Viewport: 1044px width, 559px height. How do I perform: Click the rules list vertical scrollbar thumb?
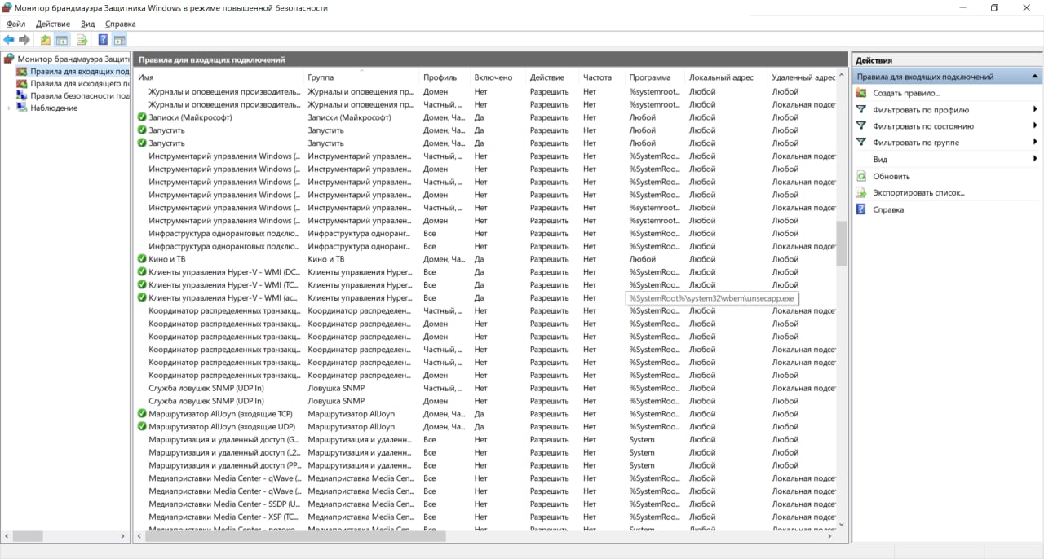coord(842,243)
